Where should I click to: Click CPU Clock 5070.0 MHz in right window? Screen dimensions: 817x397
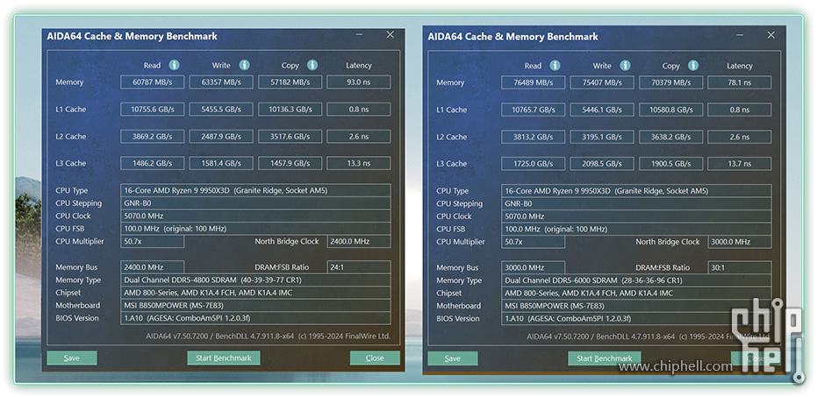tap(636, 216)
